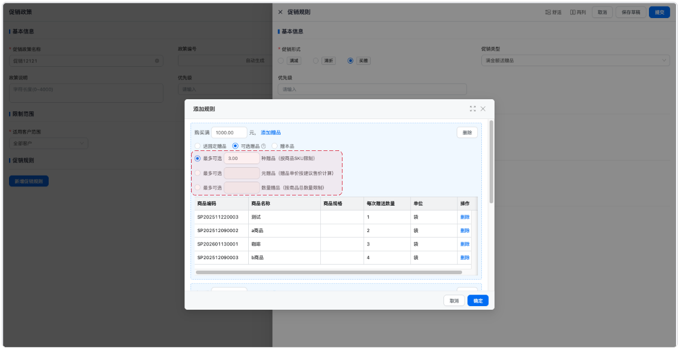Select 最多可选 种赠品 SKU limit radio
This screenshot has height=350, width=679.
(x=198, y=159)
